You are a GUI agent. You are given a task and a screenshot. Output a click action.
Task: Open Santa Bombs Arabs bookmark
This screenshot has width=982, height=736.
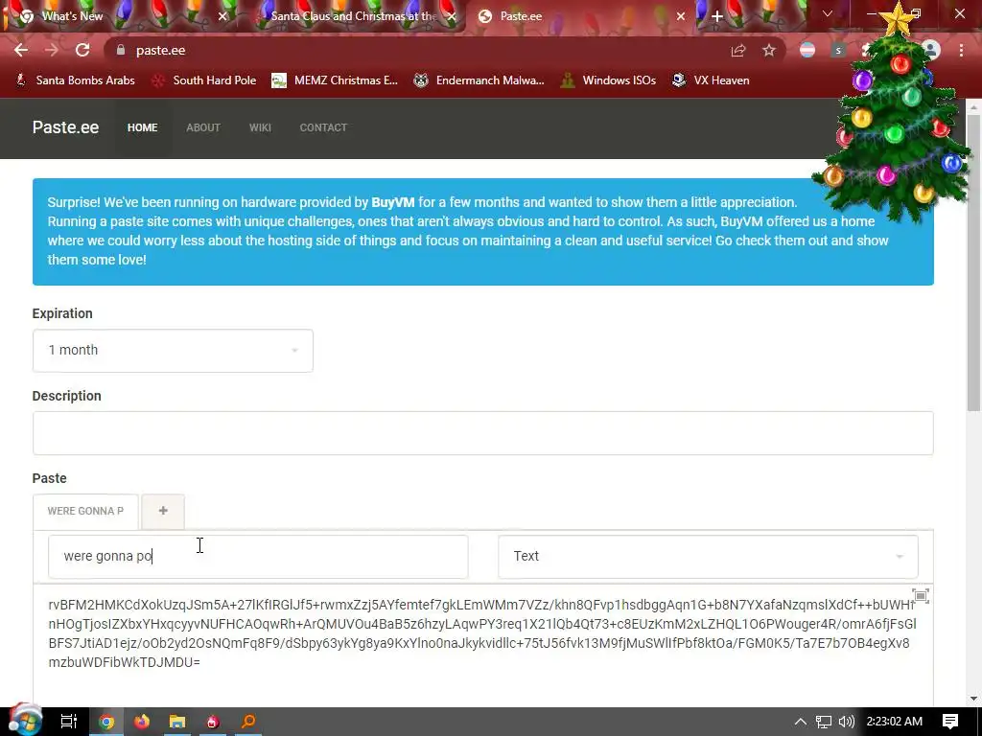pos(75,80)
